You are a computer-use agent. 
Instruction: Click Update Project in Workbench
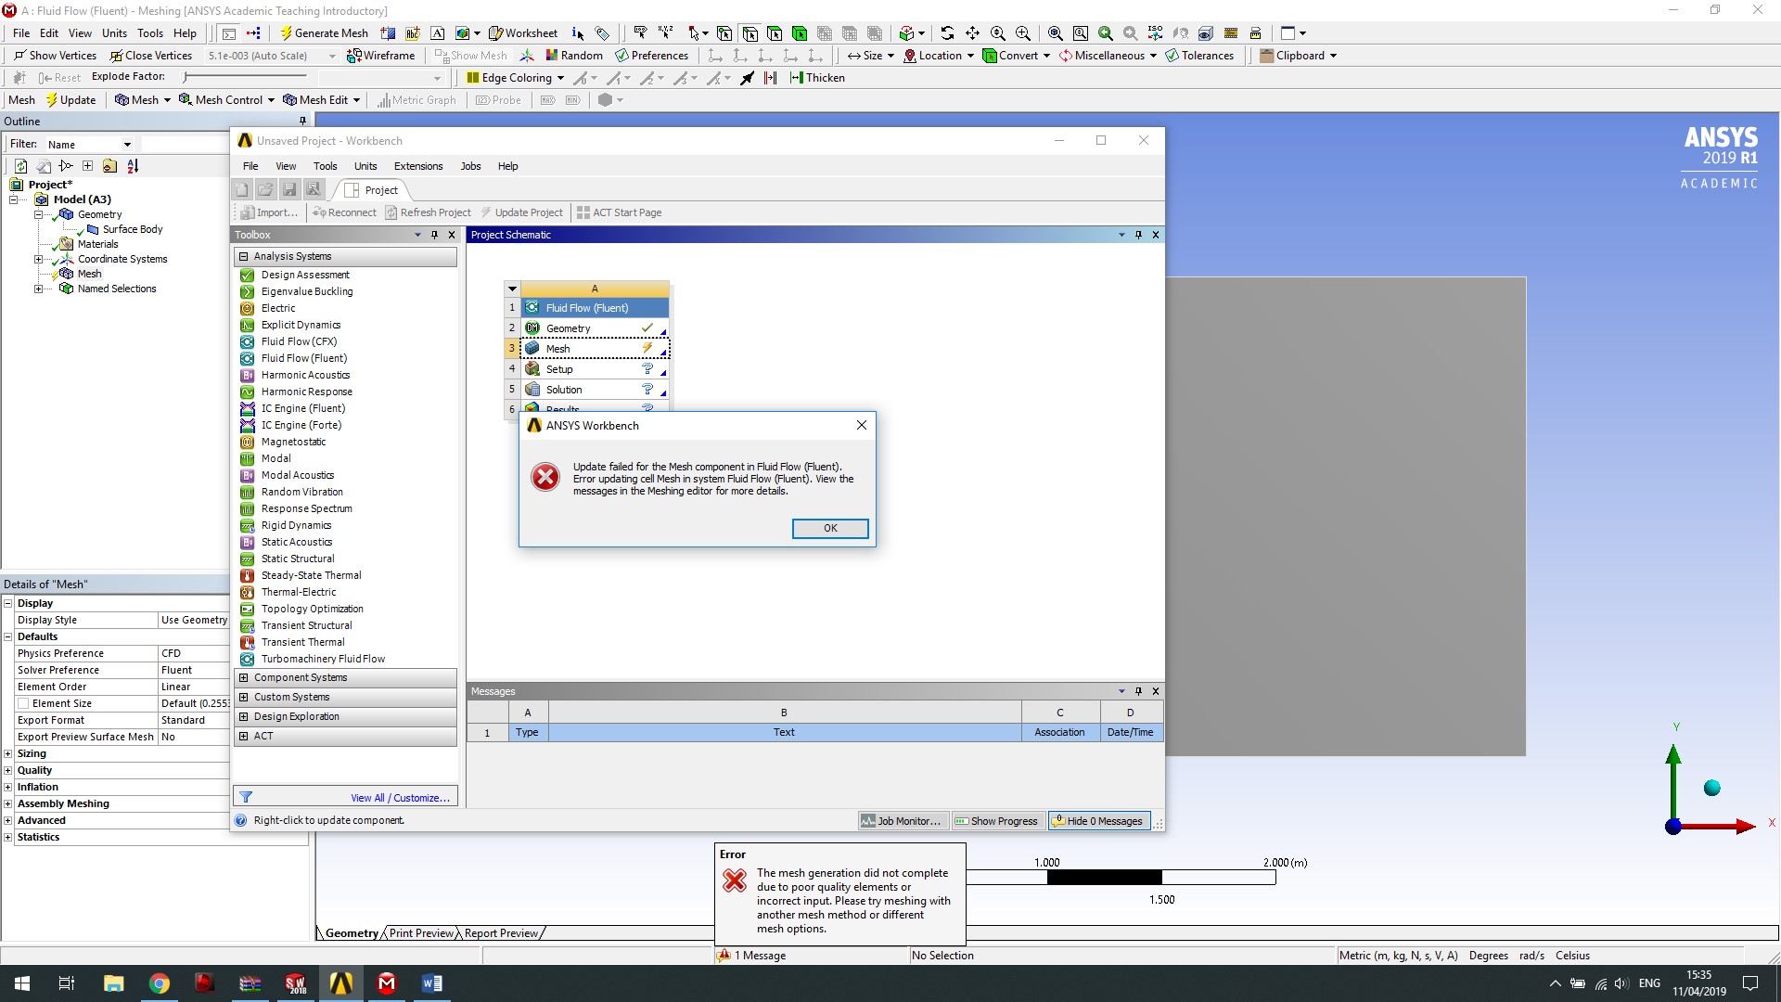tap(521, 212)
